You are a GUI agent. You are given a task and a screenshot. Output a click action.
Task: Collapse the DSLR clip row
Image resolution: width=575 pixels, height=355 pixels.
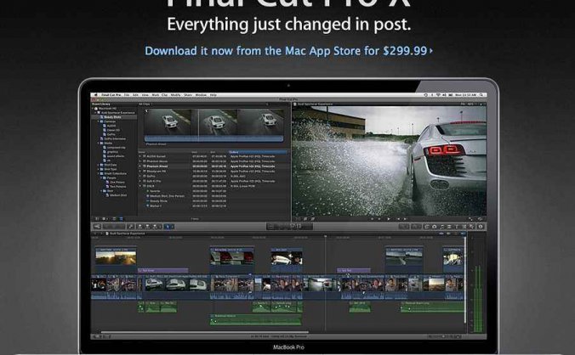coord(139,186)
